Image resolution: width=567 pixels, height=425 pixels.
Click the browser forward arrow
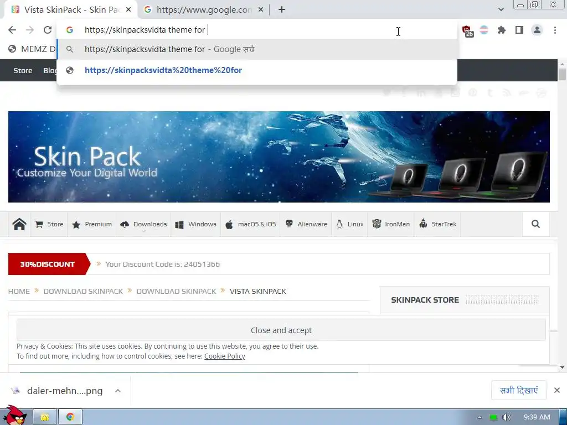pos(30,30)
